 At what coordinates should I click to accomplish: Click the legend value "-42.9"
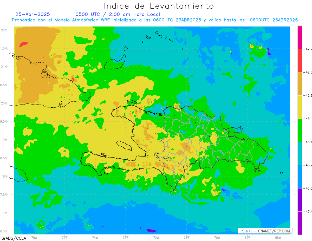(x=308, y=95)
